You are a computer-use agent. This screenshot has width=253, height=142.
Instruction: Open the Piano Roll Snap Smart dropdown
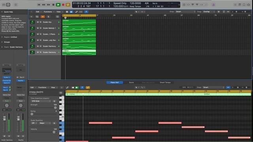click(x=213, y=88)
